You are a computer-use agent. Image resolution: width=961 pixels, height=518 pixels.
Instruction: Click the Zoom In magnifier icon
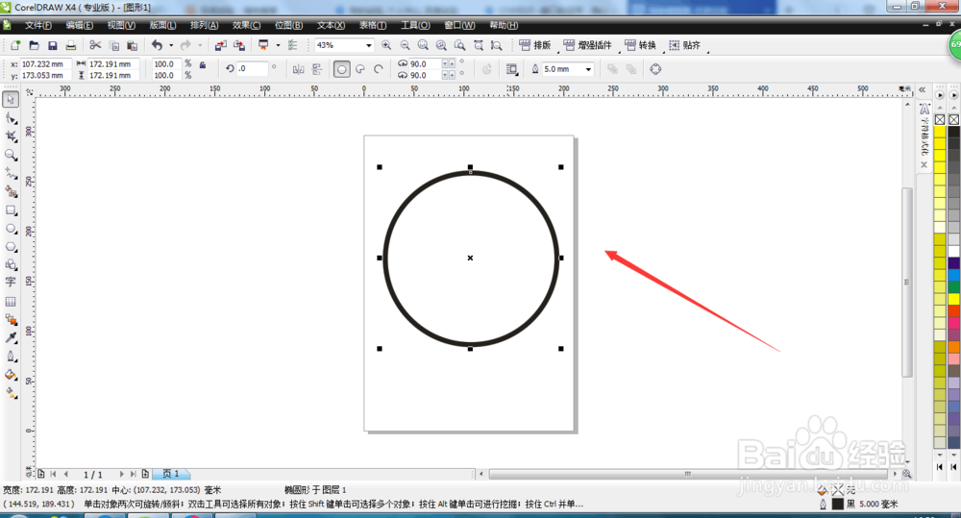(x=386, y=45)
